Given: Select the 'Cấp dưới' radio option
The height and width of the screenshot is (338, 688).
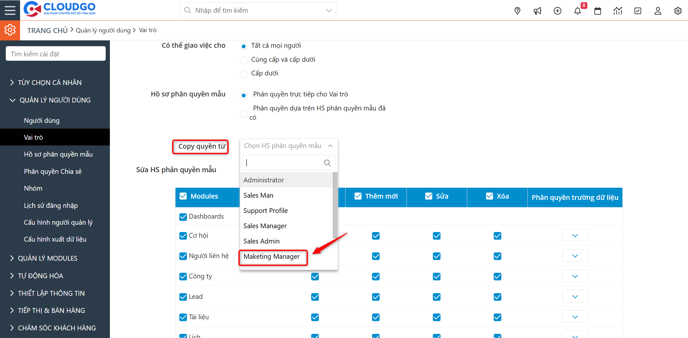Looking at the screenshot, I should (244, 74).
